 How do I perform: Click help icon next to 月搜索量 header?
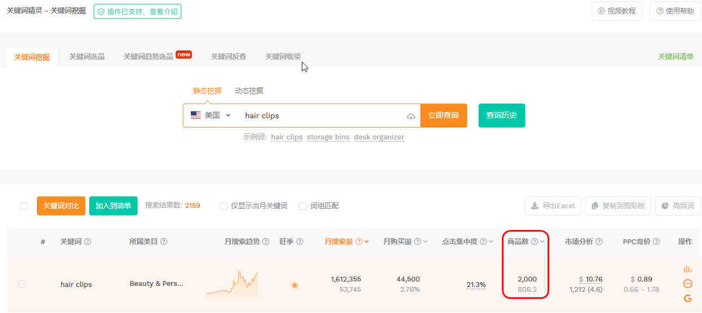pyautogui.click(x=359, y=242)
